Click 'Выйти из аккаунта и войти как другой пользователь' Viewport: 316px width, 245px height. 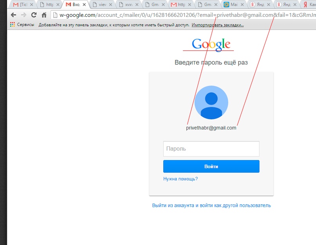pyautogui.click(x=211, y=205)
